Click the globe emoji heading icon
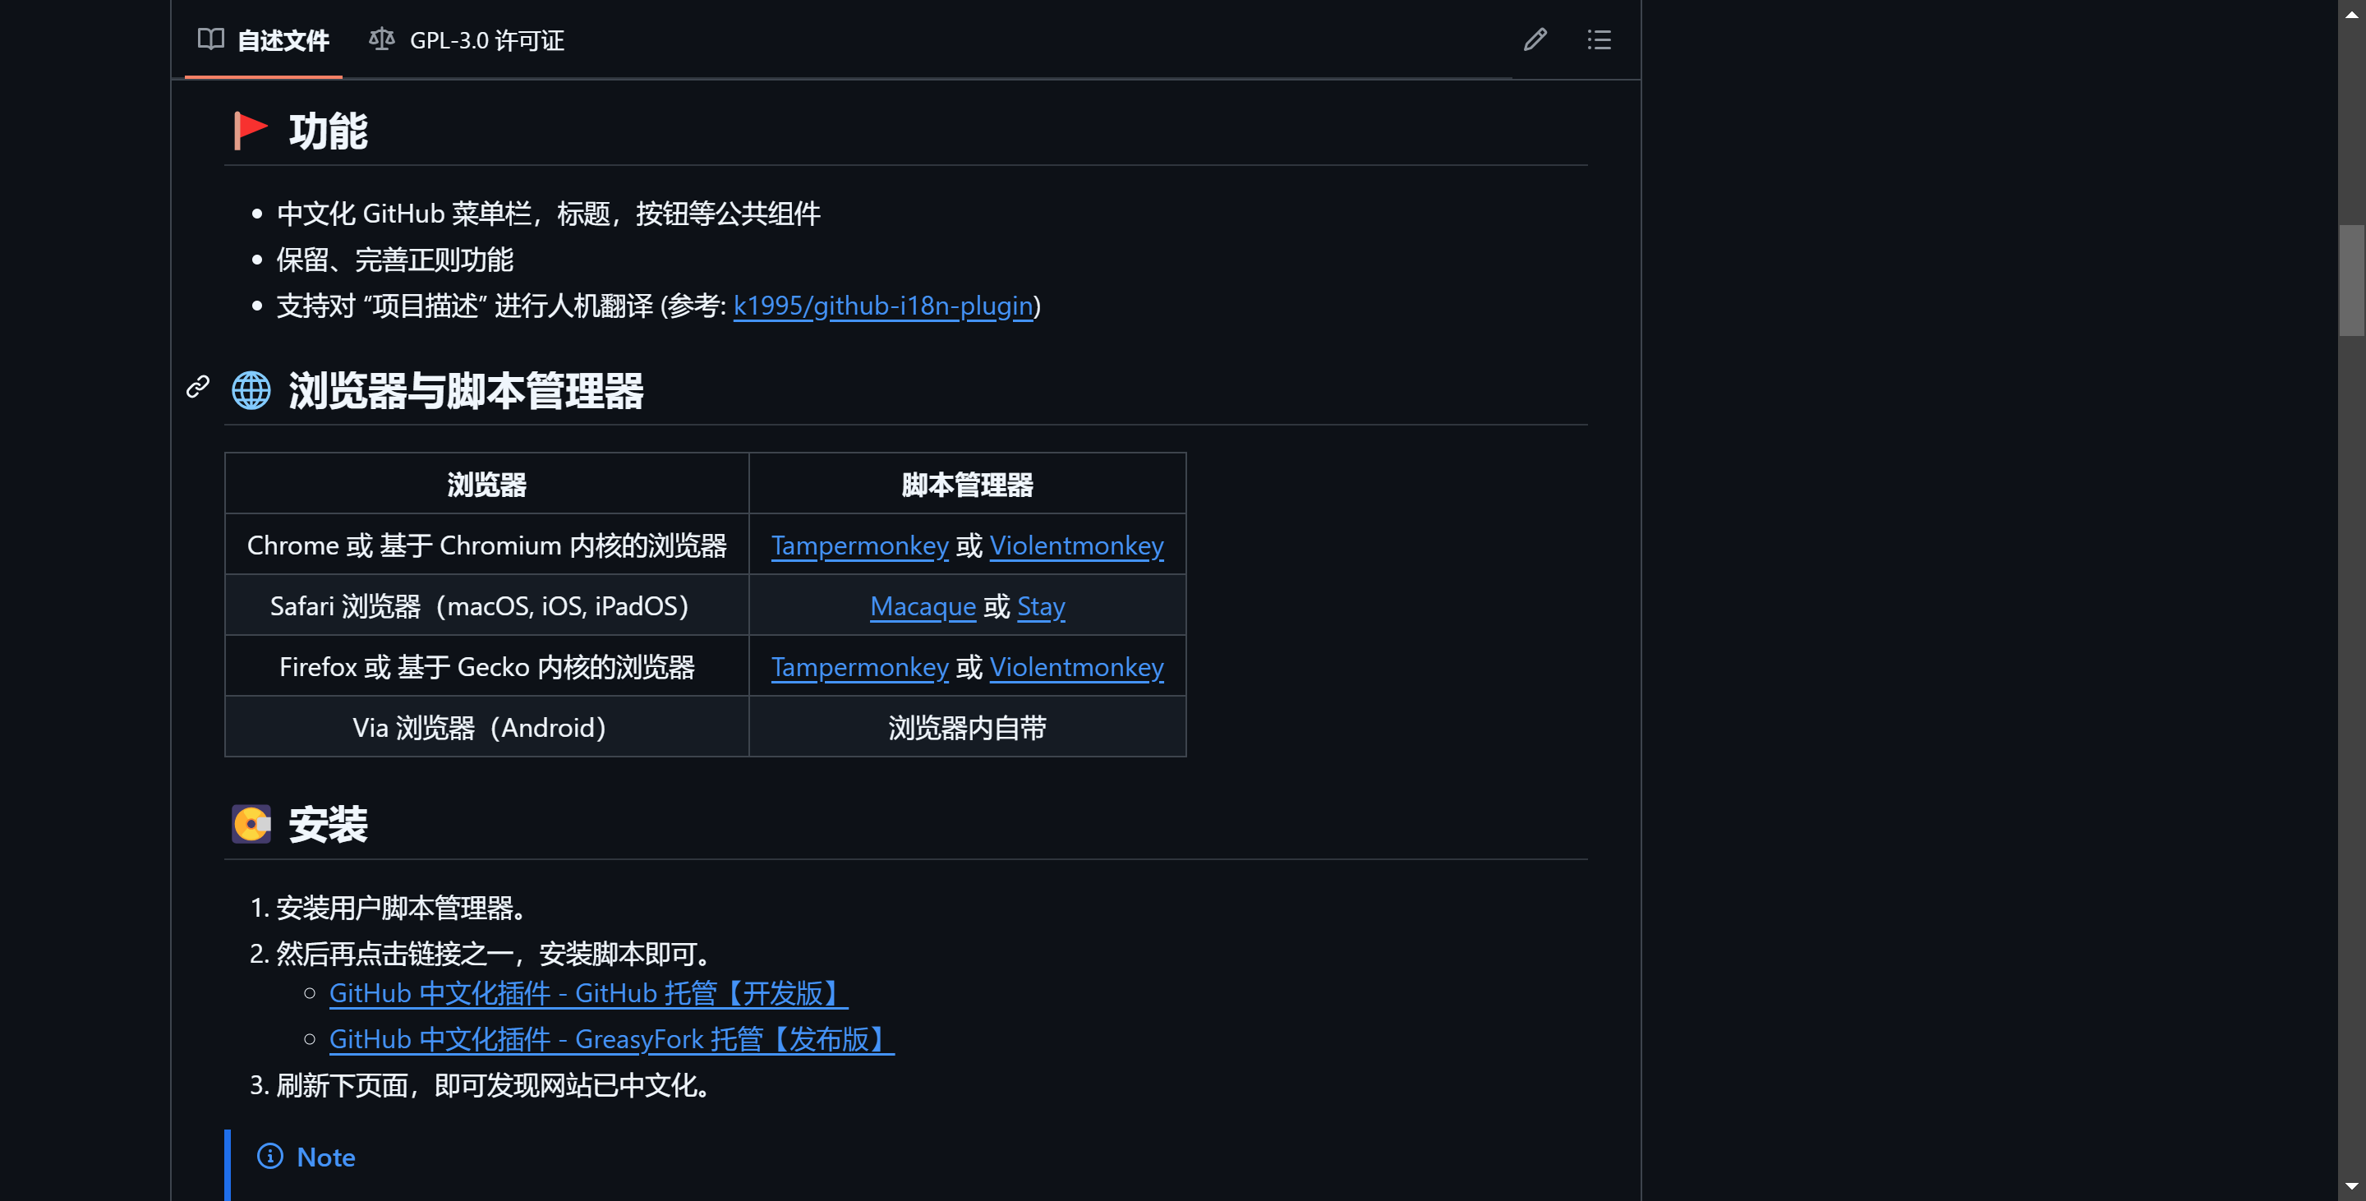The width and height of the screenshot is (2366, 1201). [251, 390]
